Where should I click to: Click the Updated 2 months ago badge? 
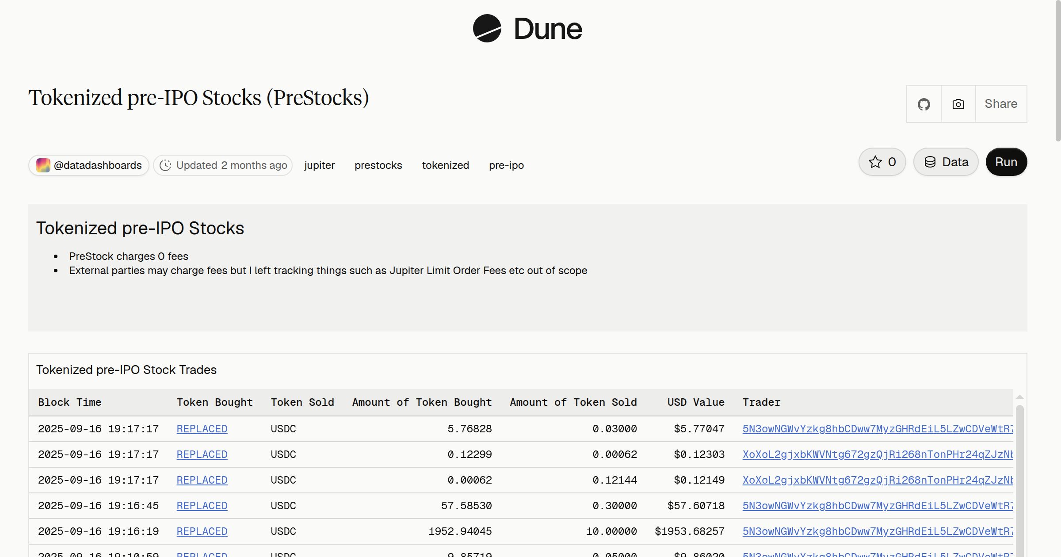click(223, 165)
